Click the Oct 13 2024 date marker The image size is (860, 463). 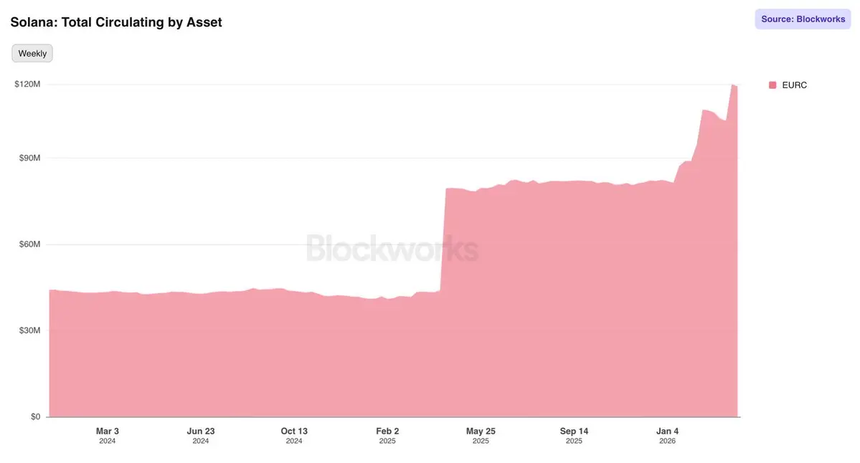pos(294,436)
